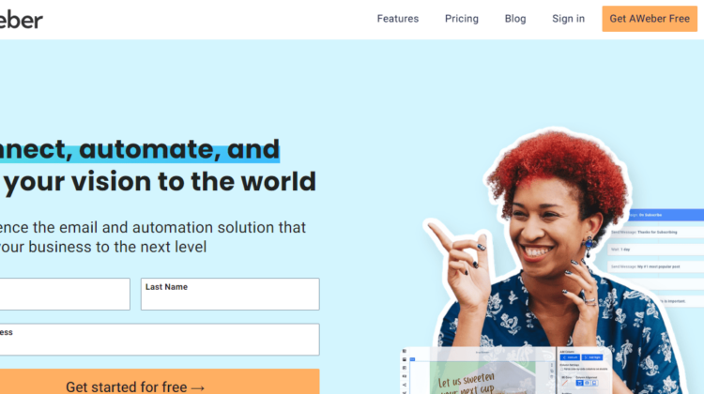Image resolution: width=704 pixels, height=394 pixels.
Task: Select the middle column alignment icon
Action: tap(587, 383)
